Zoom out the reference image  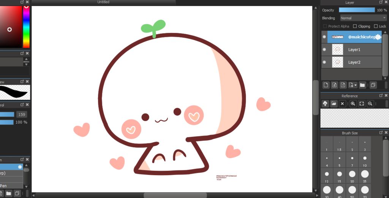click(x=370, y=104)
